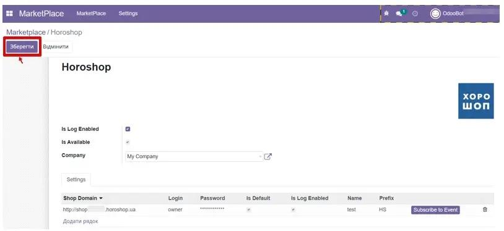This screenshot has height=231, width=504.
Task: Toggle Is Log Enabled checkbox in shop row
Action: [293, 210]
